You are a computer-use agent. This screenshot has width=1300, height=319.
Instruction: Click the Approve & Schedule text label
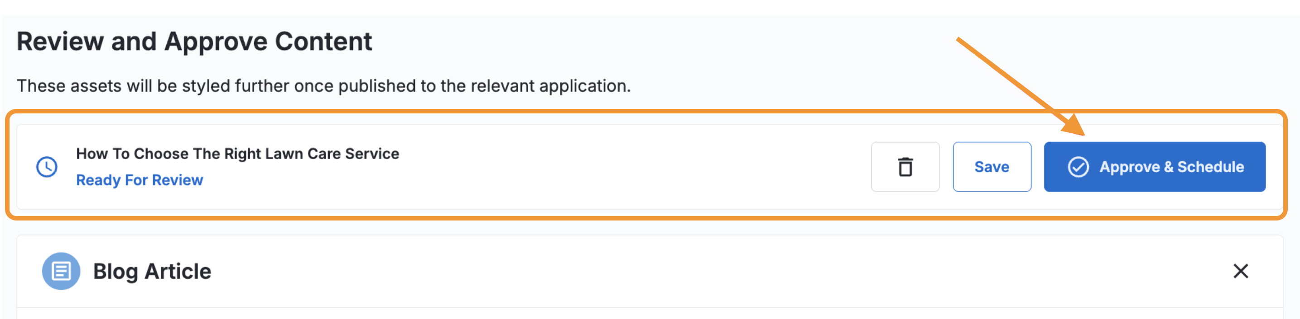(1171, 167)
